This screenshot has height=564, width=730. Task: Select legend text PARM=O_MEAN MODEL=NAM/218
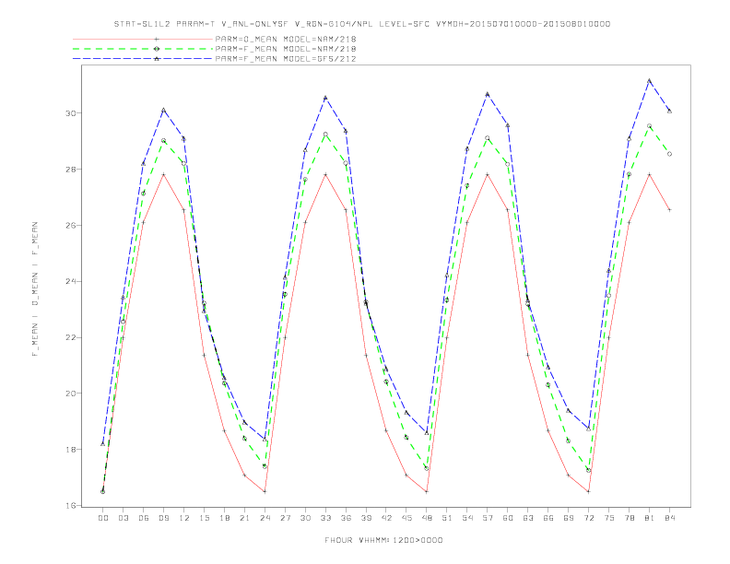tap(286, 39)
